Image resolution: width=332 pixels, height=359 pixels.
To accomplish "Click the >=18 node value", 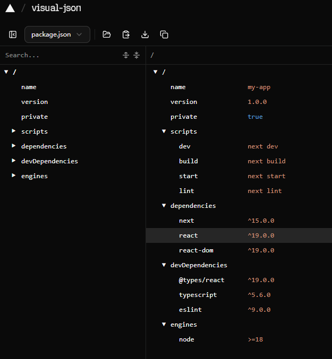I will coord(255,339).
